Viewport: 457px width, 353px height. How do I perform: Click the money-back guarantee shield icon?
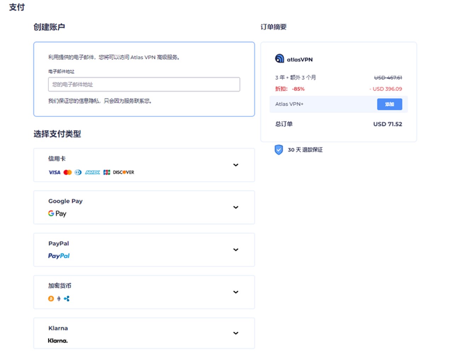click(279, 150)
